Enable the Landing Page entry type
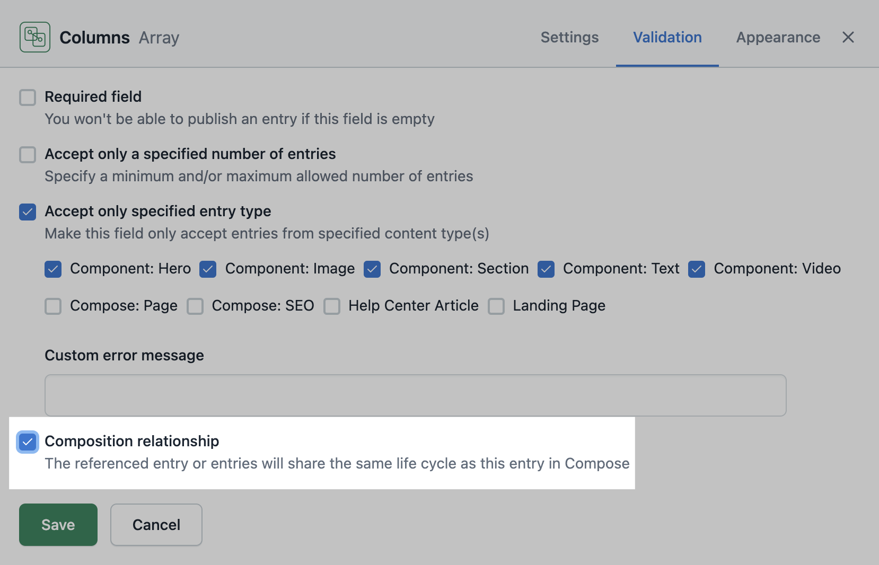 496,306
